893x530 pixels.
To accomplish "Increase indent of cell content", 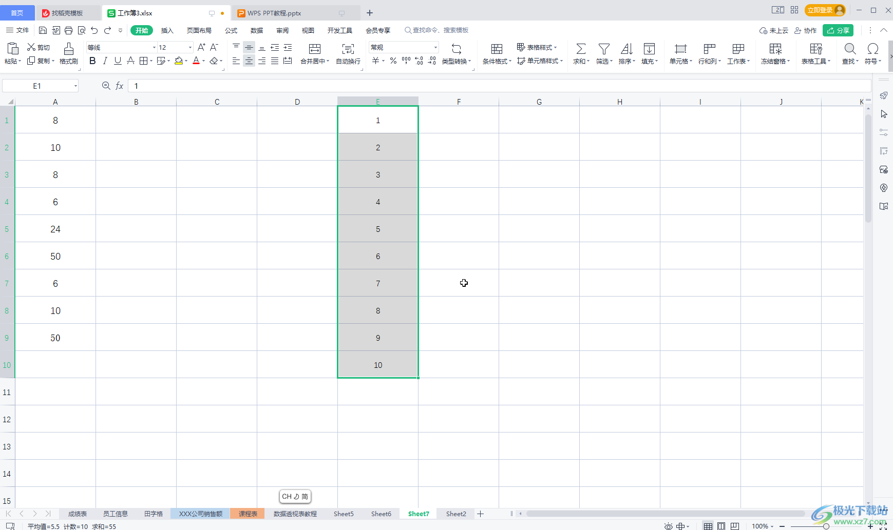I will click(288, 47).
